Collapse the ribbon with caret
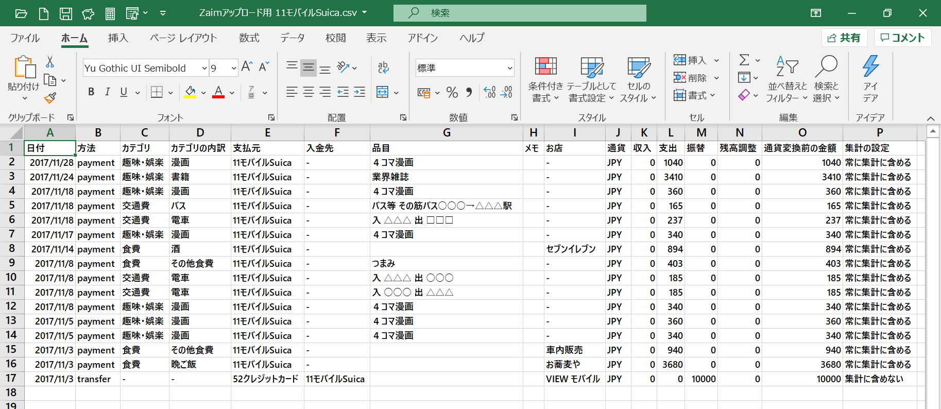This screenshot has height=409, width=941. pyautogui.click(x=931, y=118)
